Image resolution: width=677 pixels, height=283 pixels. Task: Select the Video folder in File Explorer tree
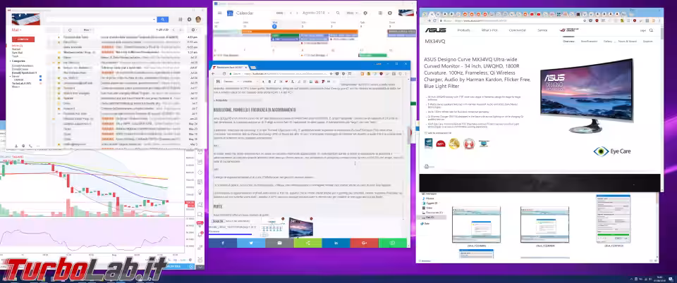pos(429,208)
